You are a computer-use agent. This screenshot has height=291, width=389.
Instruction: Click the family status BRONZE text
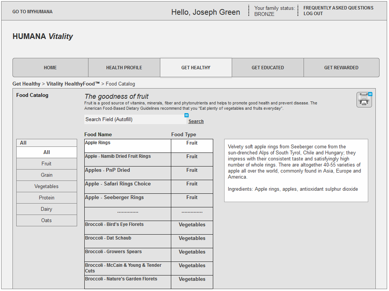tap(264, 14)
